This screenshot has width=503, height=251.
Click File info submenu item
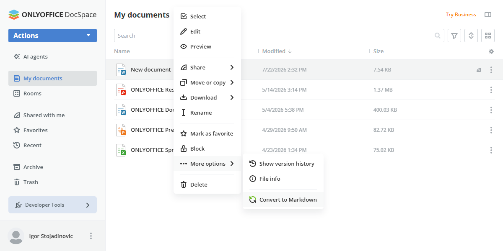(x=283, y=179)
